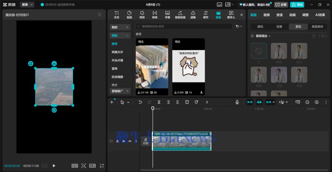Toggle auto snapping in timeline toolbar
The height and width of the screenshot is (172, 332).
259,102
